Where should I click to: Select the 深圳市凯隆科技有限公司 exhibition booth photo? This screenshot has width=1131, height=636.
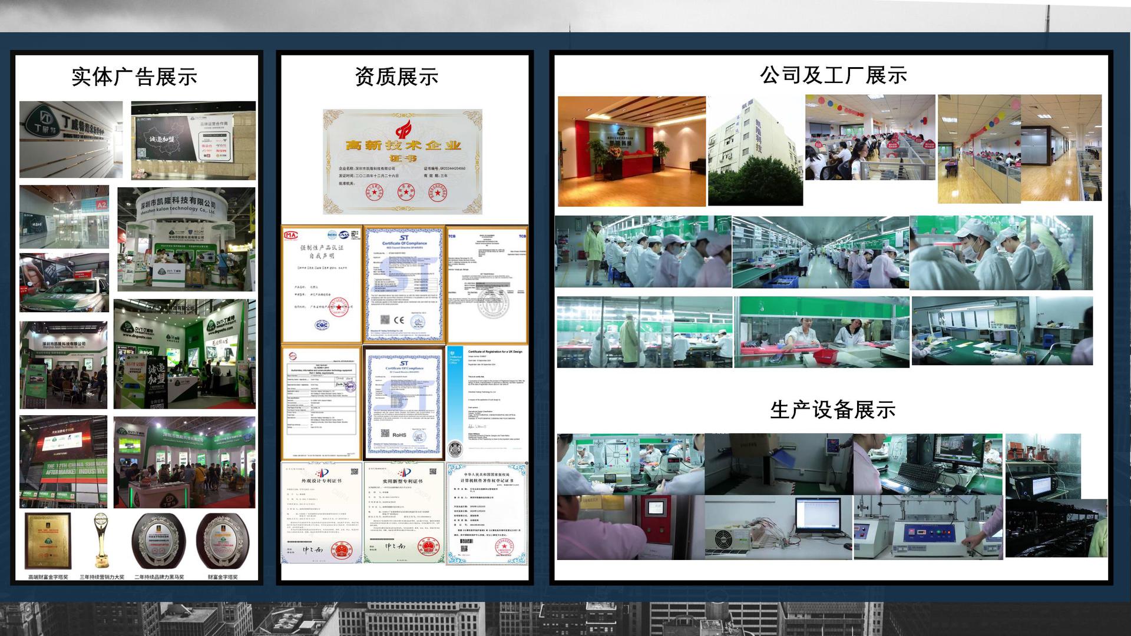[x=186, y=239]
